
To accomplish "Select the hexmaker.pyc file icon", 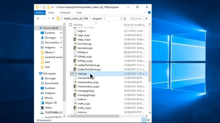I will tap(75, 48).
